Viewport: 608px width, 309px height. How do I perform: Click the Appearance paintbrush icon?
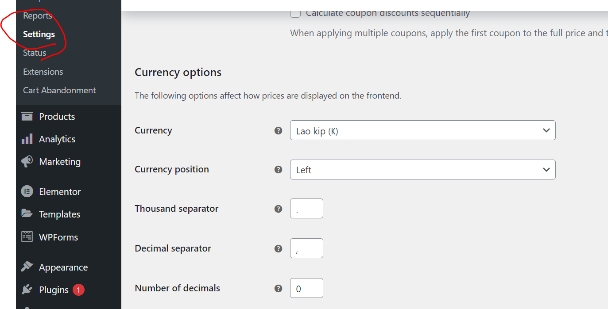[27, 267]
